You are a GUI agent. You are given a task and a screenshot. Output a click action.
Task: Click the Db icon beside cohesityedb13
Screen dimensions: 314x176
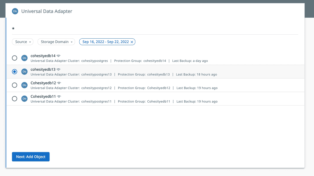pyautogui.click(x=24, y=72)
